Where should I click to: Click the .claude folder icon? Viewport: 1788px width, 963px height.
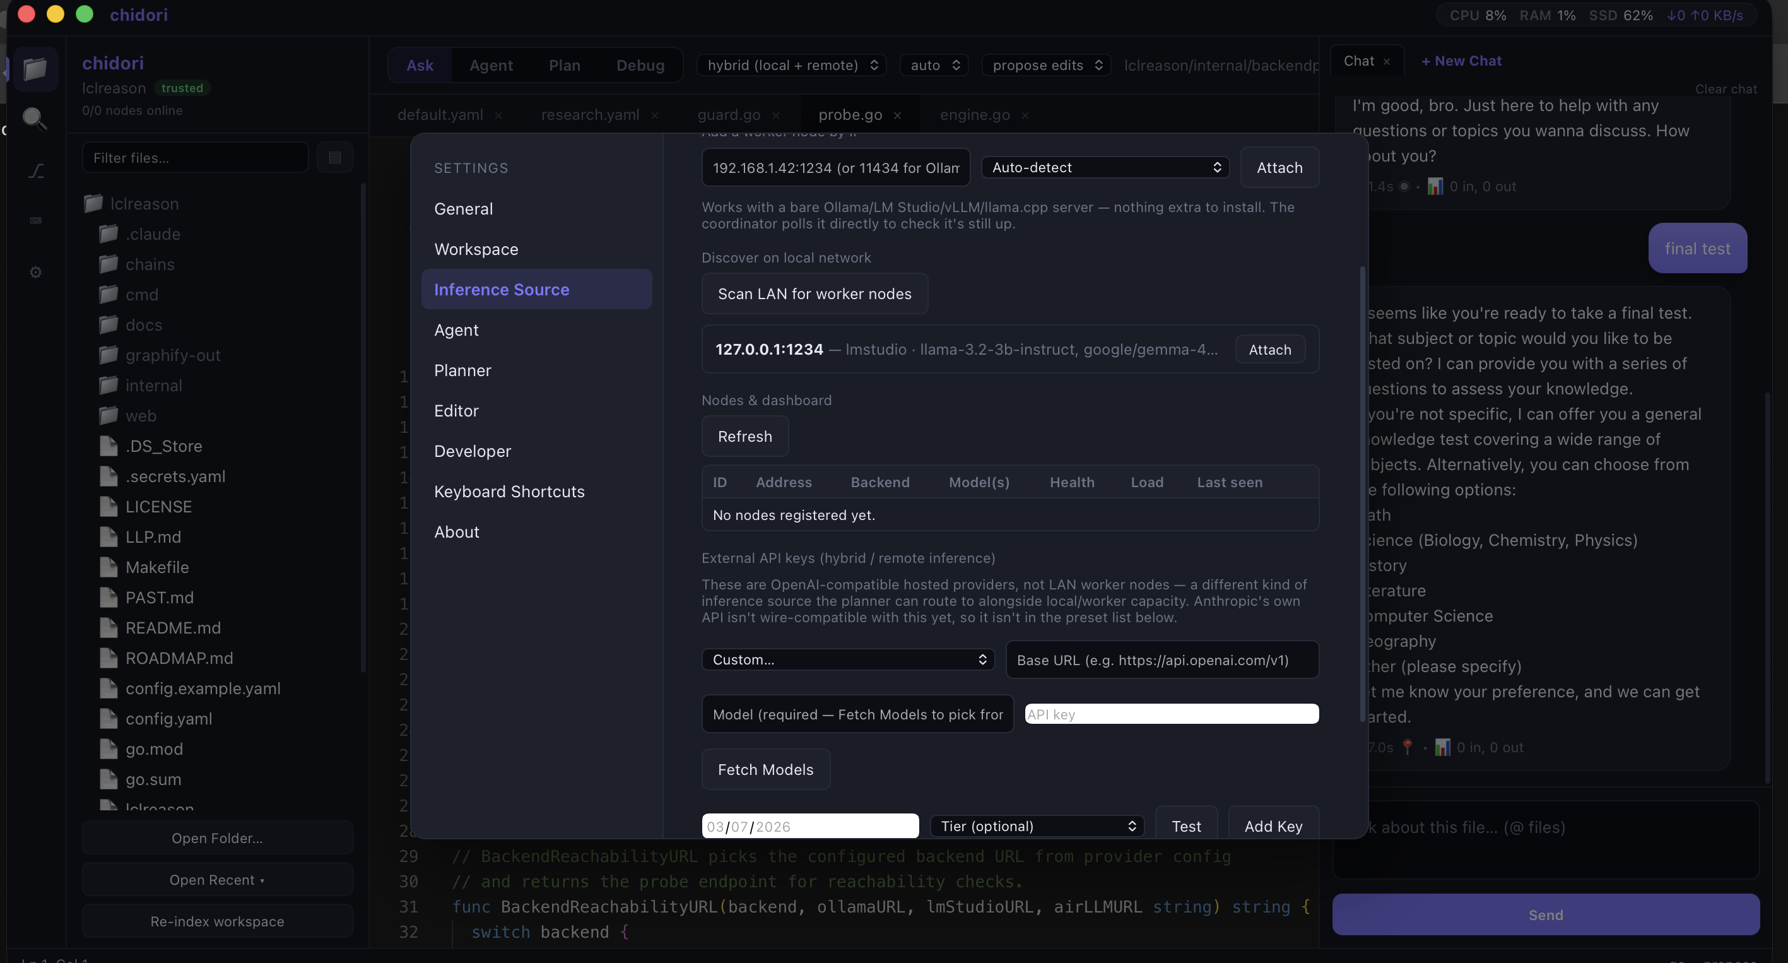pyautogui.click(x=109, y=234)
